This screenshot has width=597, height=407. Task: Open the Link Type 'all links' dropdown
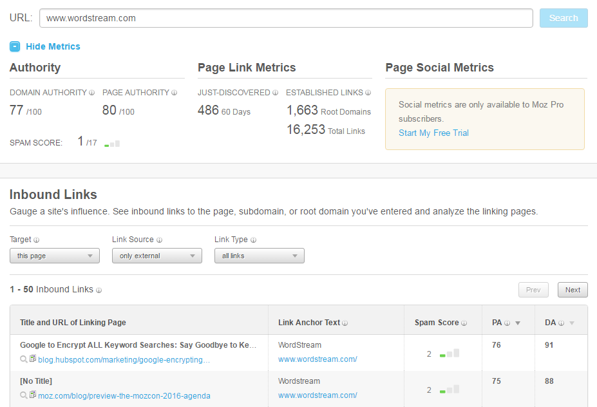[260, 256]
